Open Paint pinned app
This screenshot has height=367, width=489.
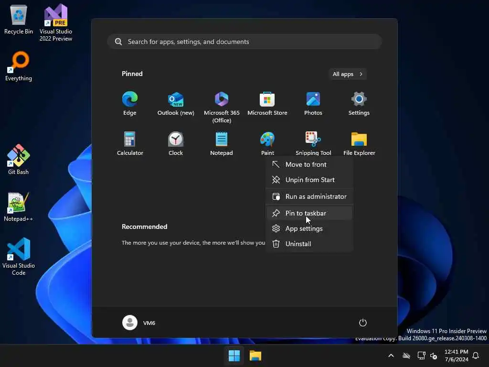click(267, 144)
